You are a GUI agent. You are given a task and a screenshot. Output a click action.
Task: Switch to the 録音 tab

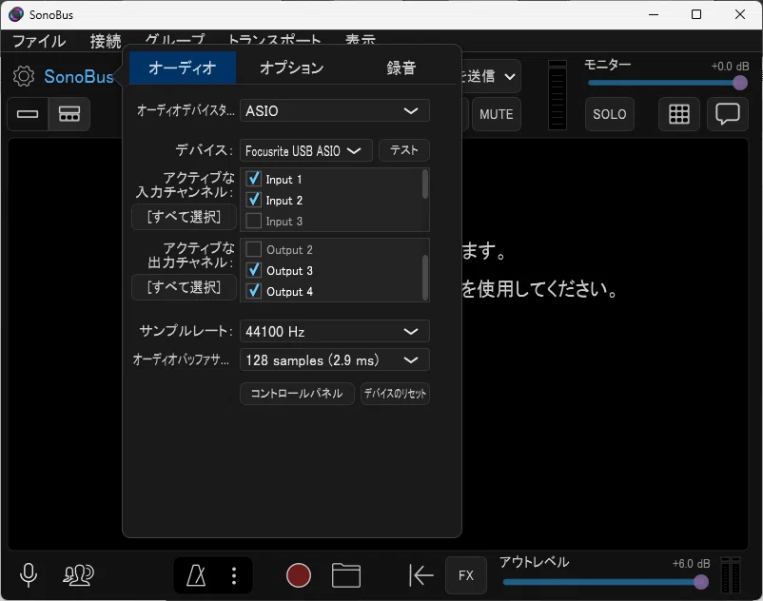[x=401, y=68]
